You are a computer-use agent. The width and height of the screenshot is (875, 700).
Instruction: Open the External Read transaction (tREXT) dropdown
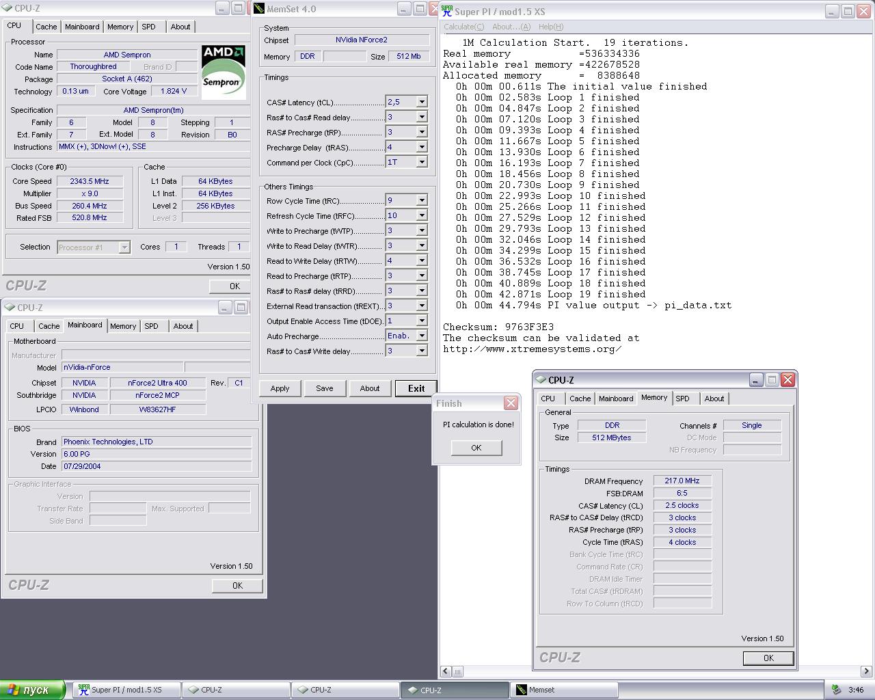(x=422, y=306)
